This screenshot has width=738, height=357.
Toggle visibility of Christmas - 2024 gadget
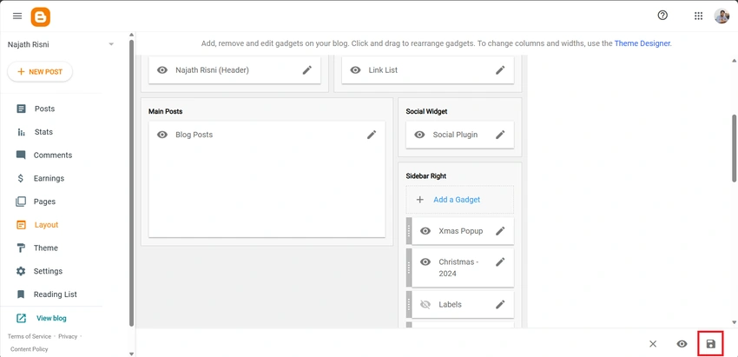pos(425,261)
